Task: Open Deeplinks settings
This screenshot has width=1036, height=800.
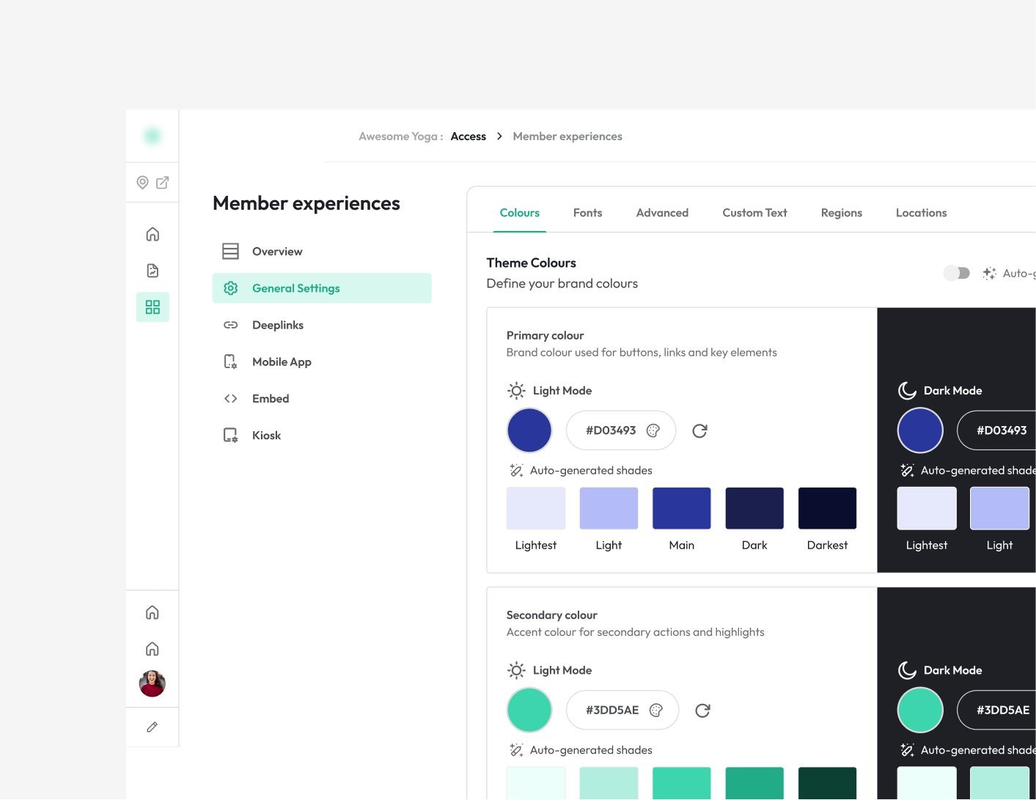Action: [322, 325]
